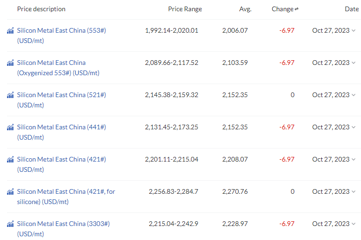Click the Change column header
361x240 pixels.
pyautogui.click(x=283, y=9)
